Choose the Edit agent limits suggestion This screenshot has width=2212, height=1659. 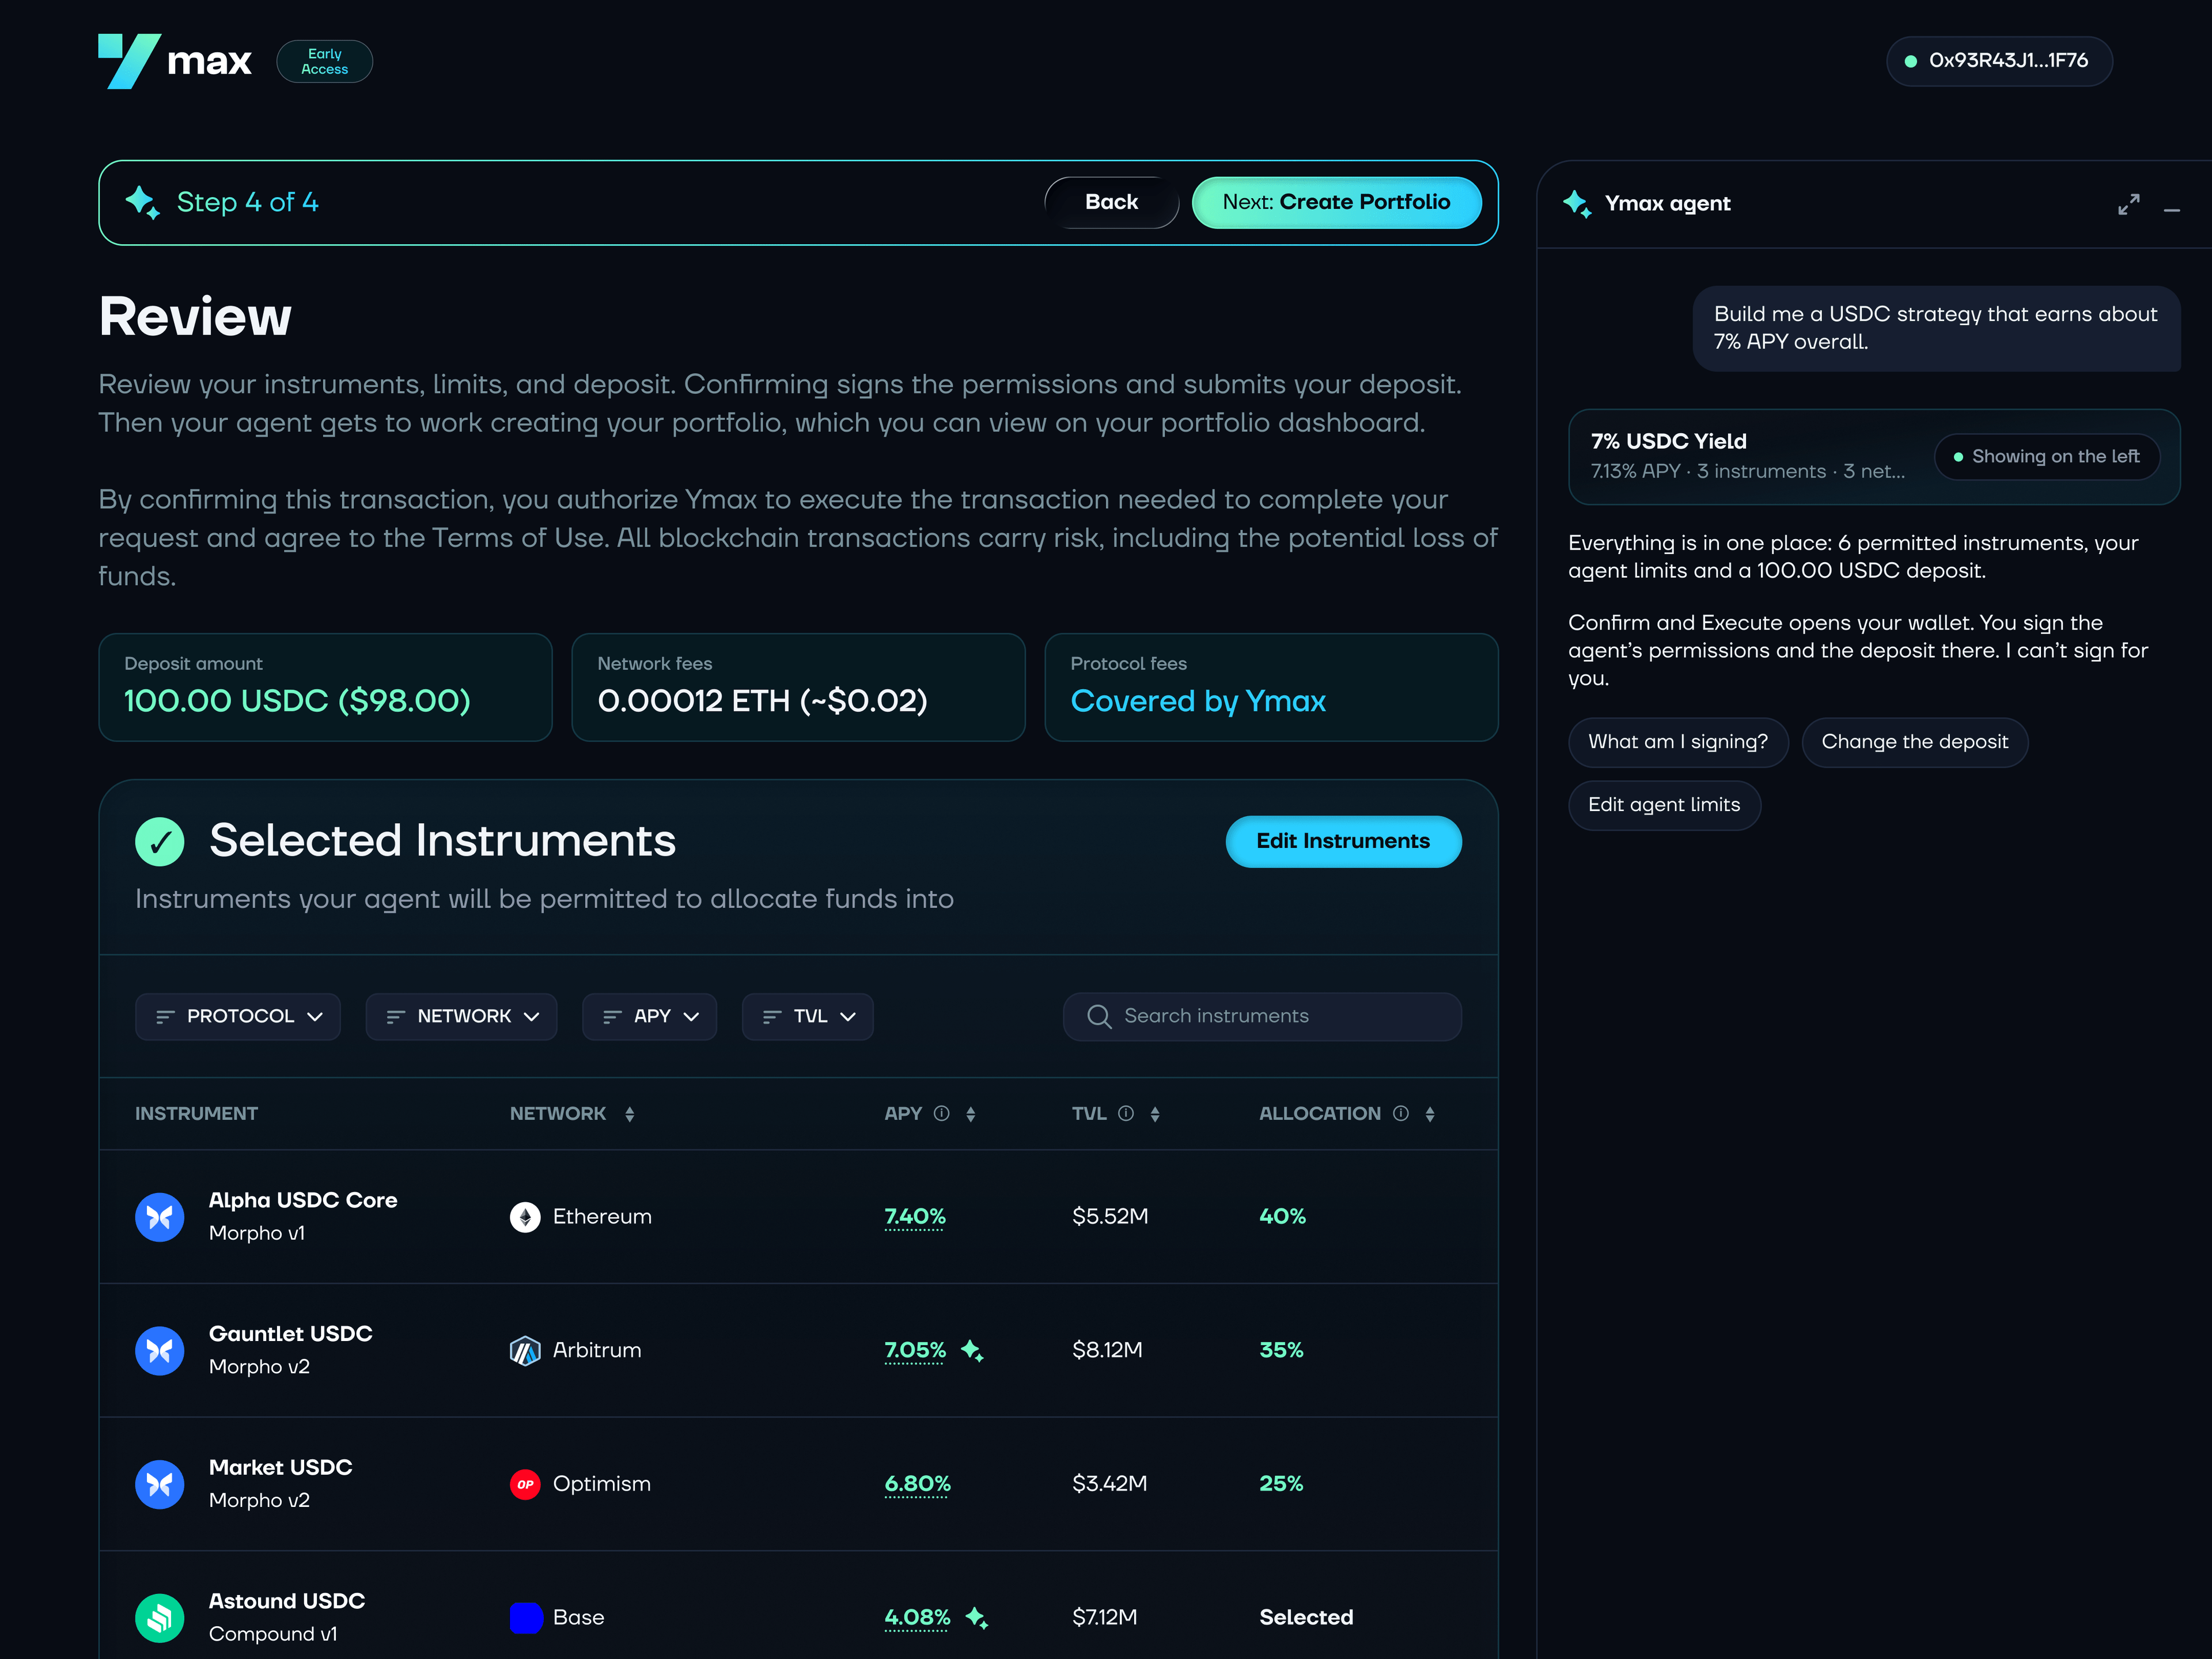click(1664, 805)
